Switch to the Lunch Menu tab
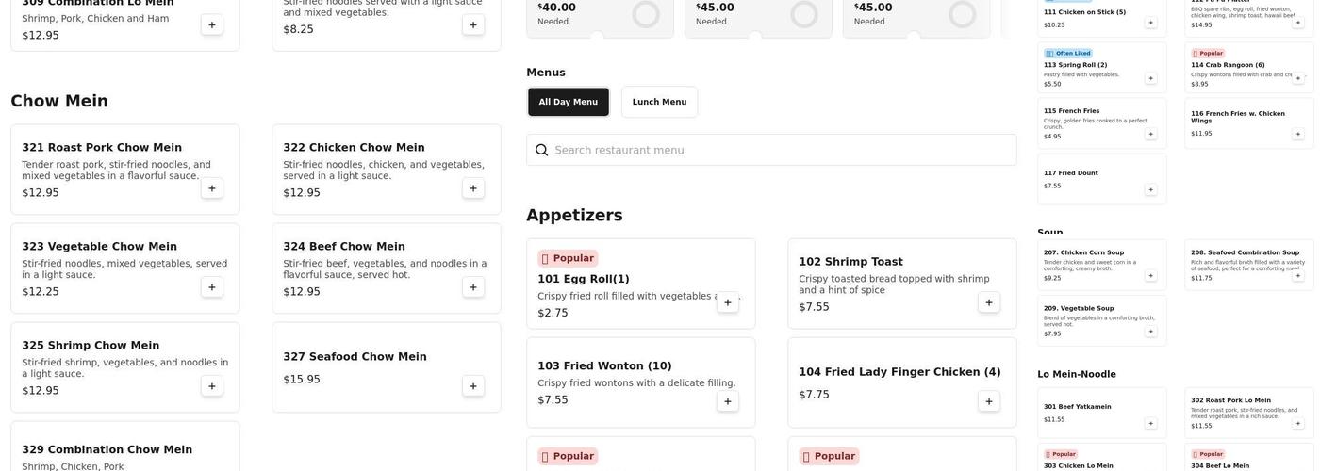The width and height of the screenshot is (1320, 471). [x=659, y=102]
